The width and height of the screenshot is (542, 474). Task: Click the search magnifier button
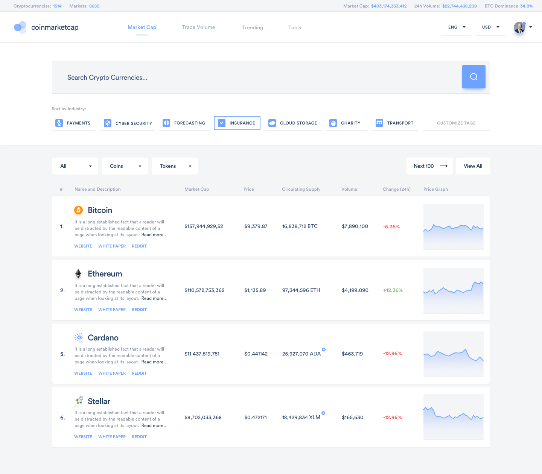coord(473,77)
